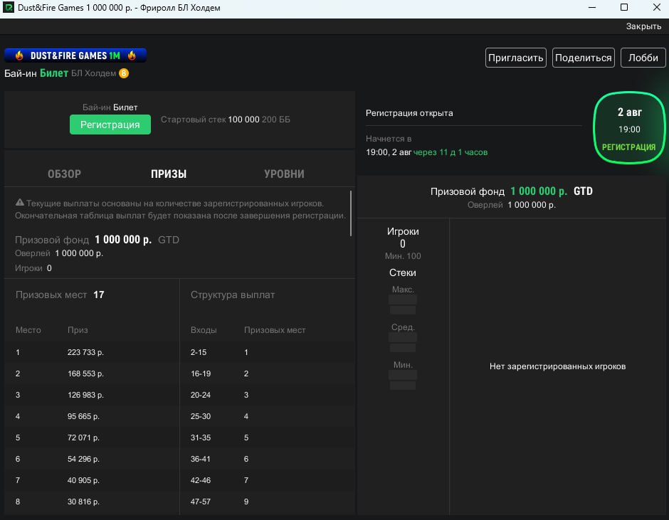Click the orange 8-max table badge
This screenshot has width=669, height=520.
click(x=124, y=73)
